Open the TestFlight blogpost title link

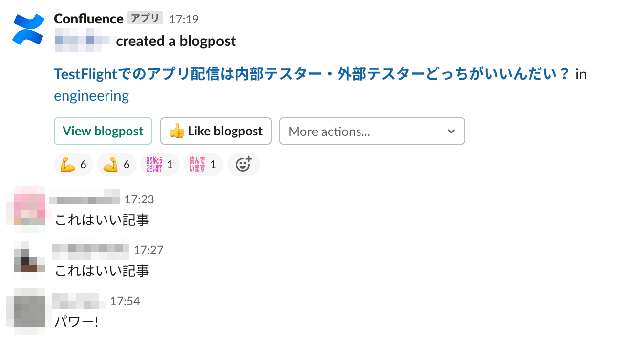click(x=312, y=74)
